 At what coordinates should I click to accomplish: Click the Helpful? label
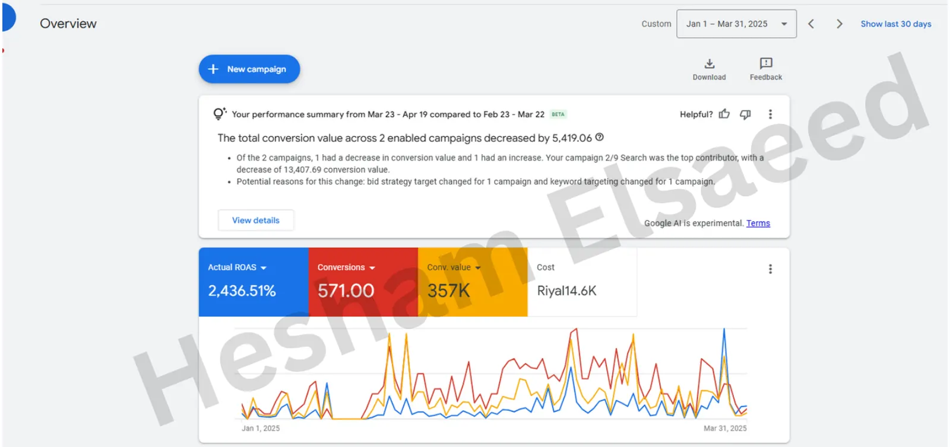pyautogui.click(x=696, y=114)
